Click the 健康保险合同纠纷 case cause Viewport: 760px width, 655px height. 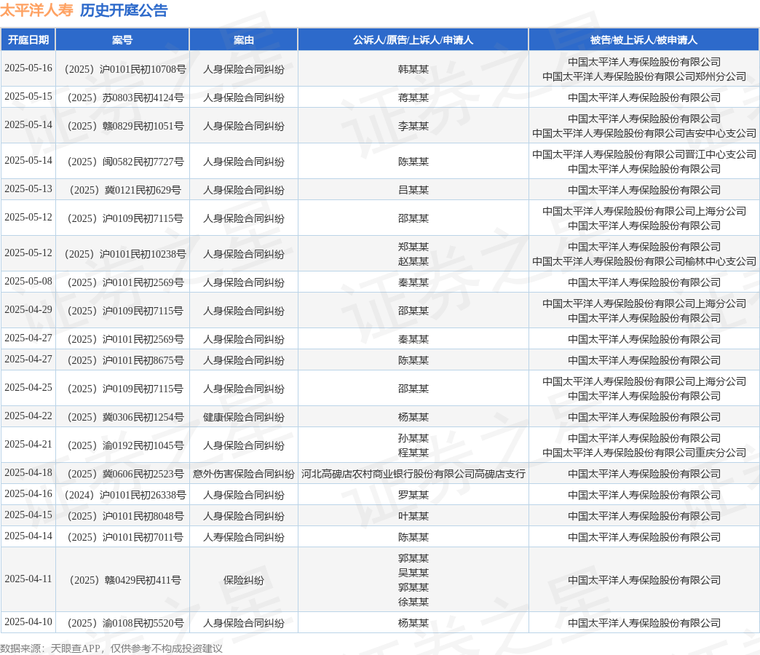pyautogui.click(x=243, y=417)
